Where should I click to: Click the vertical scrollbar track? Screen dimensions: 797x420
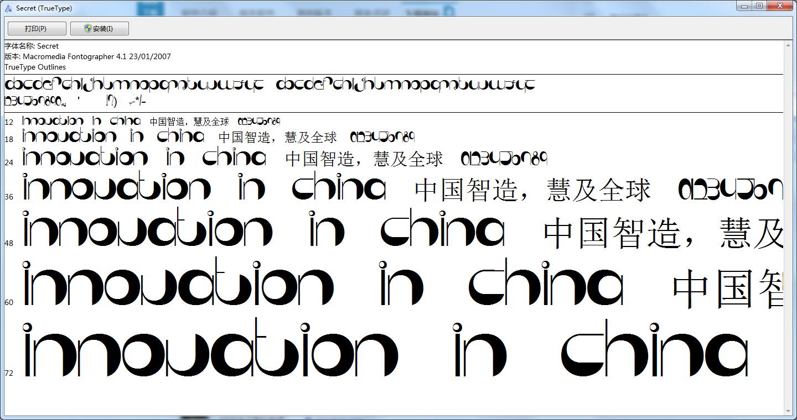(788, 221)
